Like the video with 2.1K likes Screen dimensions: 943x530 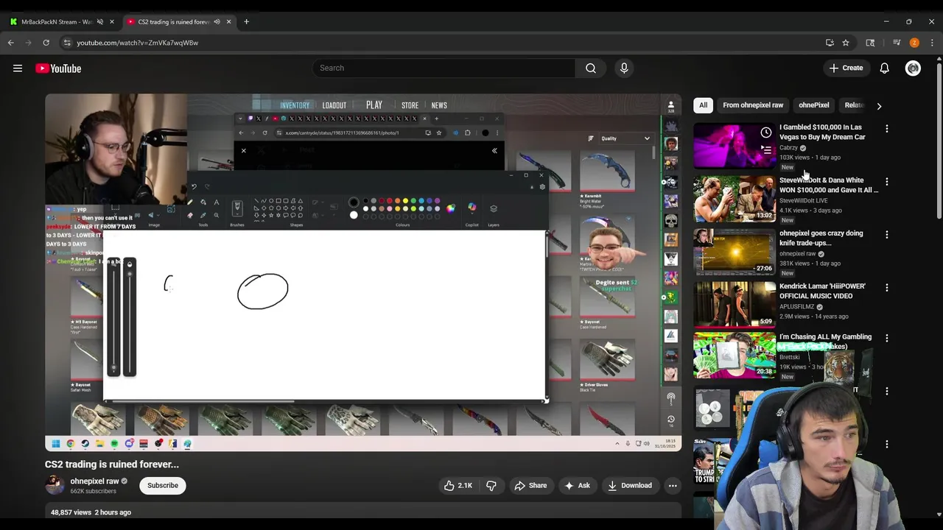pyautogui.click(x=458, y=485)
